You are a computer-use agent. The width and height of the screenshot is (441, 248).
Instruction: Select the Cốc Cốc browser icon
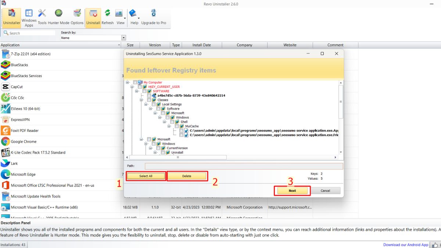[x=6, y=98]
